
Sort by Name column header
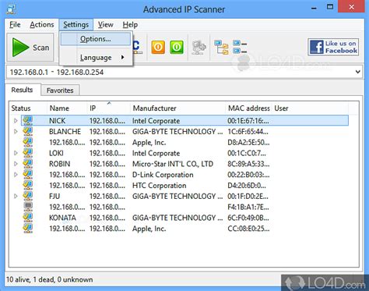pyautogui.click(x=67, y=108)
